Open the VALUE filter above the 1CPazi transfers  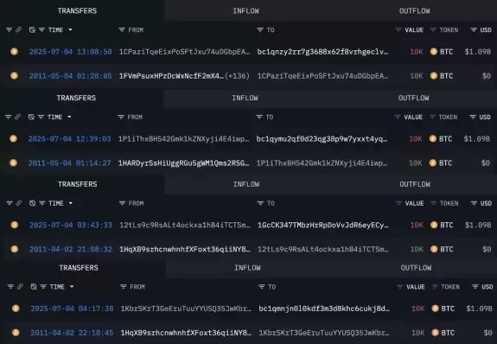(398, 29)
